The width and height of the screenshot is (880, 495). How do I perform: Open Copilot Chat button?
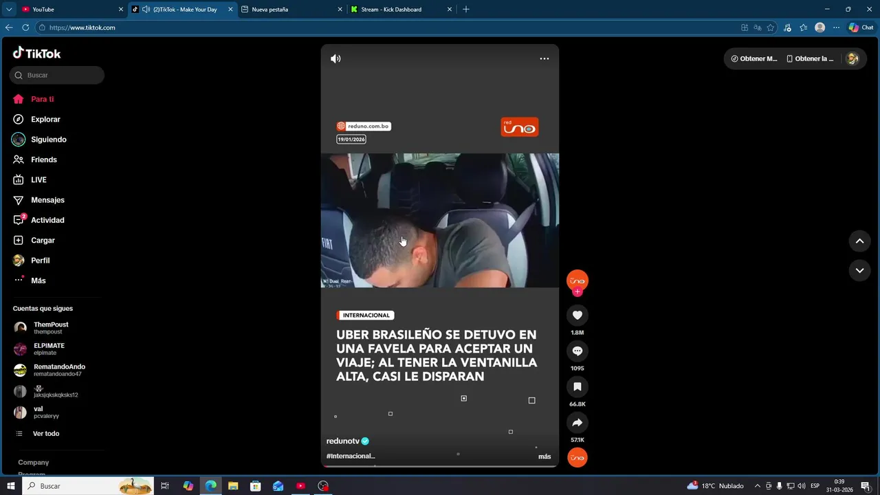click(861, 27)
